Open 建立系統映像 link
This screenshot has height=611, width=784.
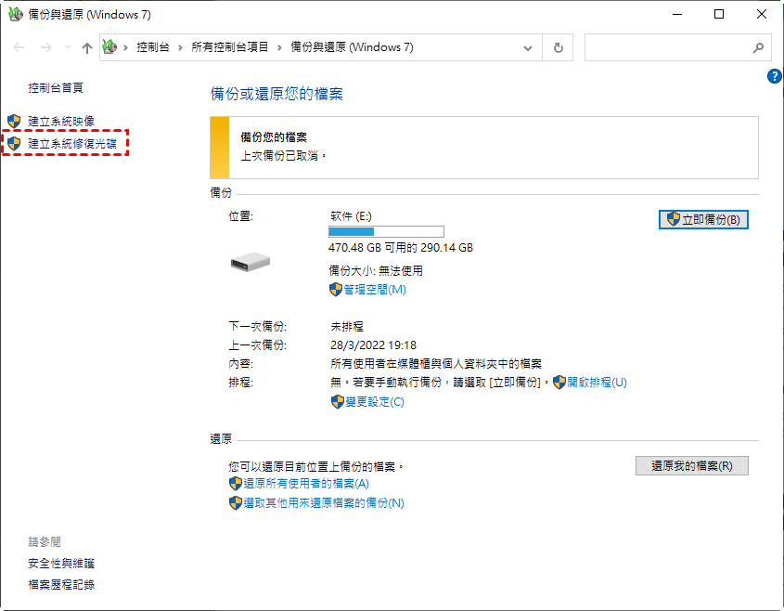61,121
